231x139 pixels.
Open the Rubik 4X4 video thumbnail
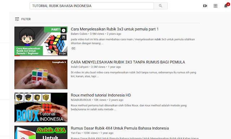(41, 132)
